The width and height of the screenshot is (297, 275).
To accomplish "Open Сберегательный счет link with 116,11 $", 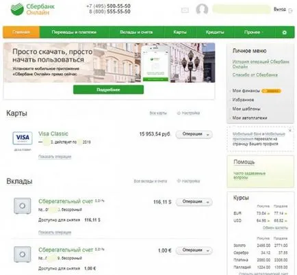I will [66, 201].
